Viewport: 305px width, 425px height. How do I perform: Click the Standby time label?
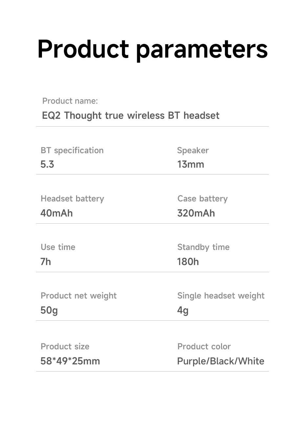pyautogui.click(x=203, y=247)
